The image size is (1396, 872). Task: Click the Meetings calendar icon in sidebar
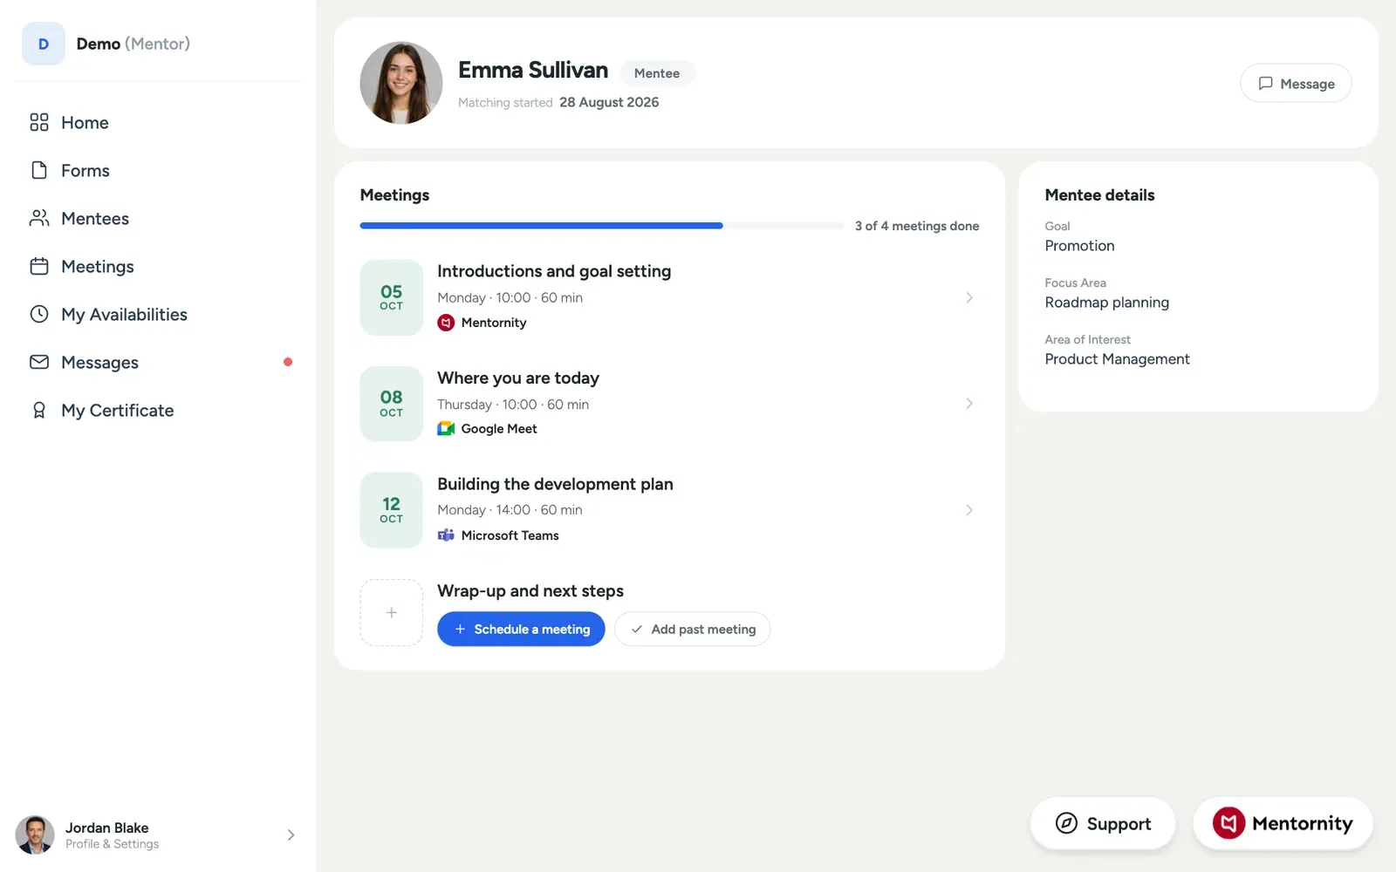click(39, 266)
